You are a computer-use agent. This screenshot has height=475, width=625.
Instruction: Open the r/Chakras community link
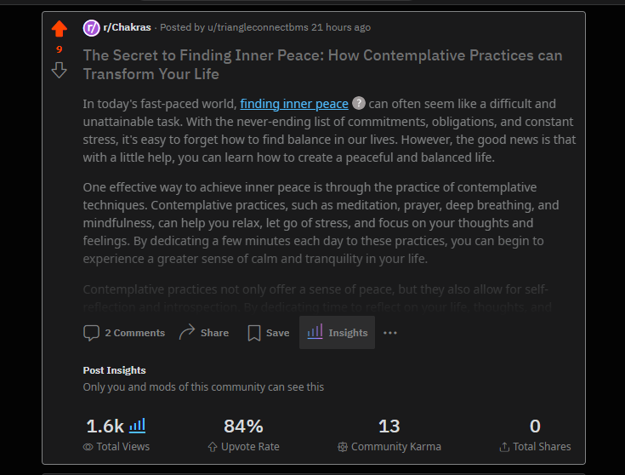pyautogui.click(x=127, y=27)
